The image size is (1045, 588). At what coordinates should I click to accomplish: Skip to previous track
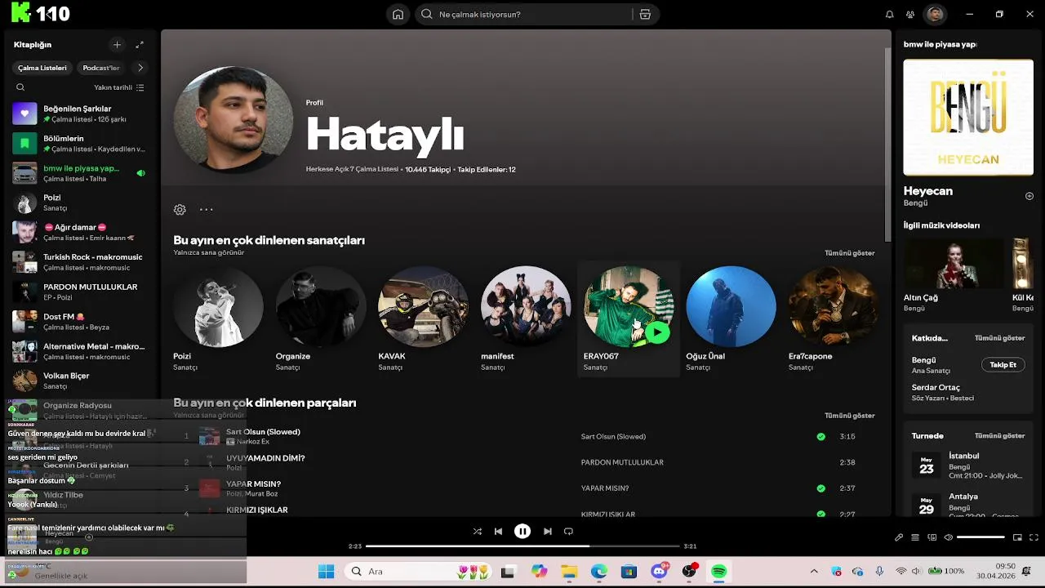pyautogui.click(x=498, y=532)
